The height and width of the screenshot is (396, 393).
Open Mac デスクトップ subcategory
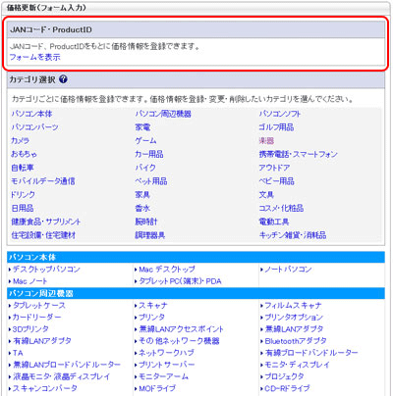pyautogui.click(x=167, y=270)
